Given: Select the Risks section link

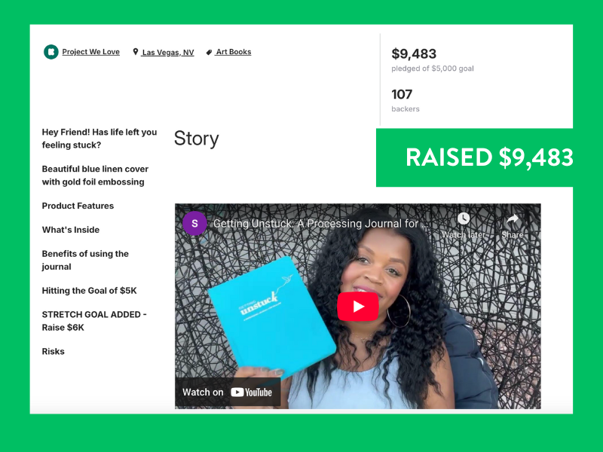Looking at the screenshot, I should (x=53, y=351).
